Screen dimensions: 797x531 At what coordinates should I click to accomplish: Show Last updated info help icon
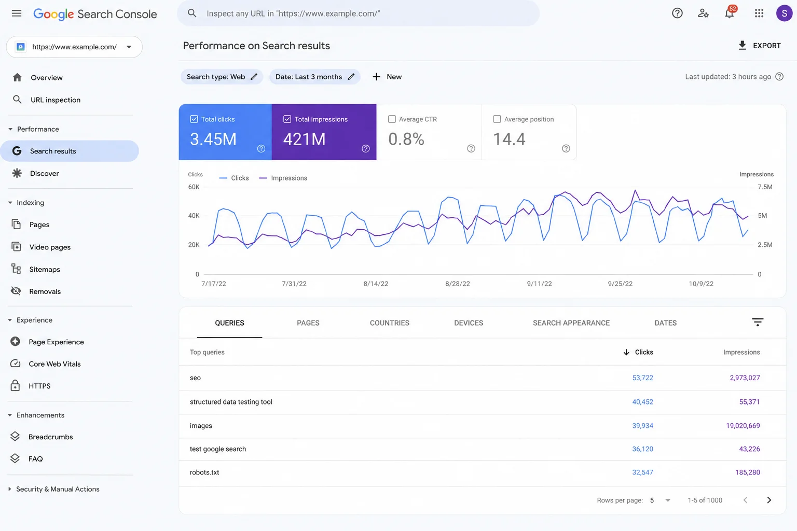[x=779, y=77]
